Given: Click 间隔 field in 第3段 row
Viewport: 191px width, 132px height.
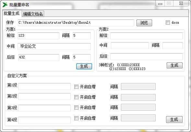Looking at the screenshot, I should tap(138, 107).
